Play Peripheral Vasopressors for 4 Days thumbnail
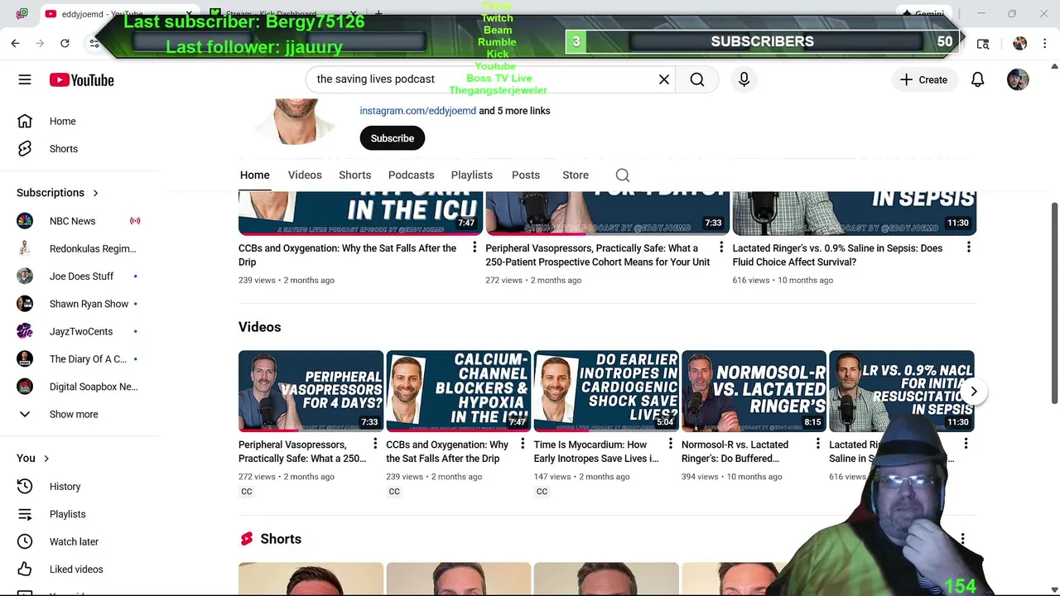This screenshot has height=596, width=1060. 311,391
